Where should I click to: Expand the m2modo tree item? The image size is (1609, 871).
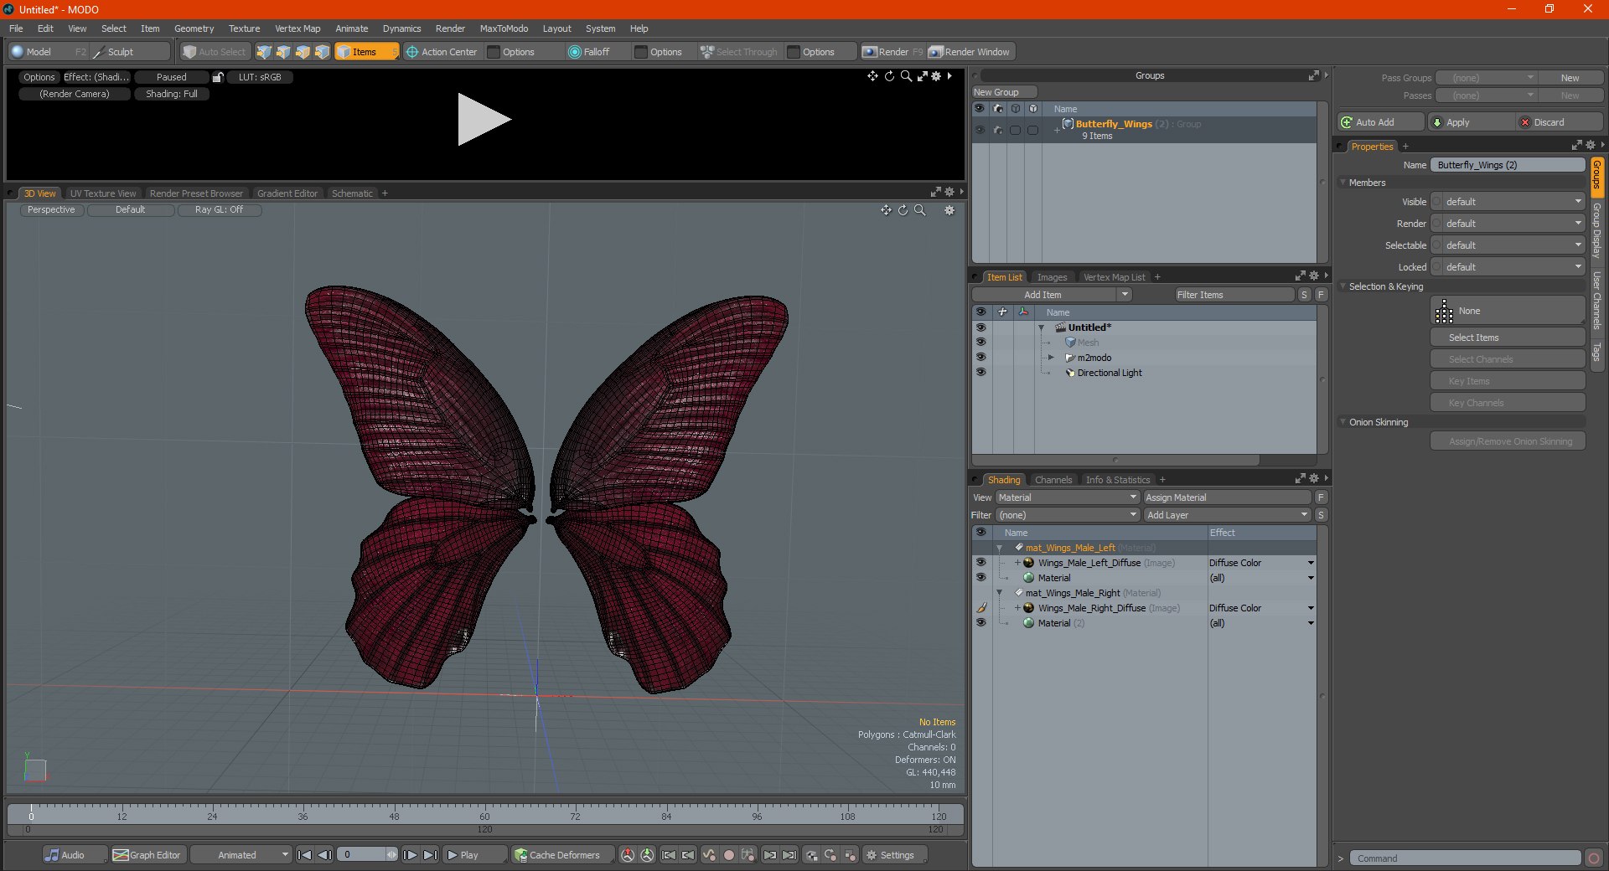point(1051,358)
